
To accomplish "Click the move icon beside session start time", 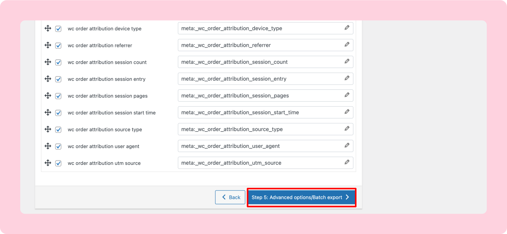I will [x=48, y=112].
